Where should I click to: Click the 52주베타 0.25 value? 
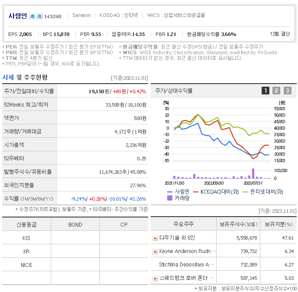tap(142, 159)
